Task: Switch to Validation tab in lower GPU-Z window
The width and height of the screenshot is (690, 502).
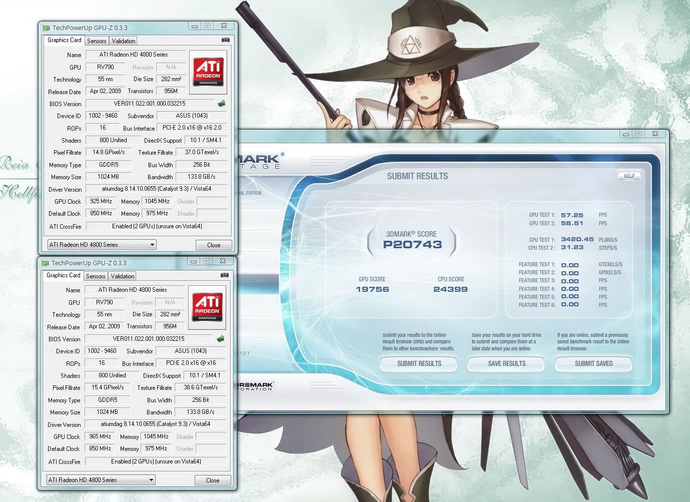Action: tap(122, 276)
